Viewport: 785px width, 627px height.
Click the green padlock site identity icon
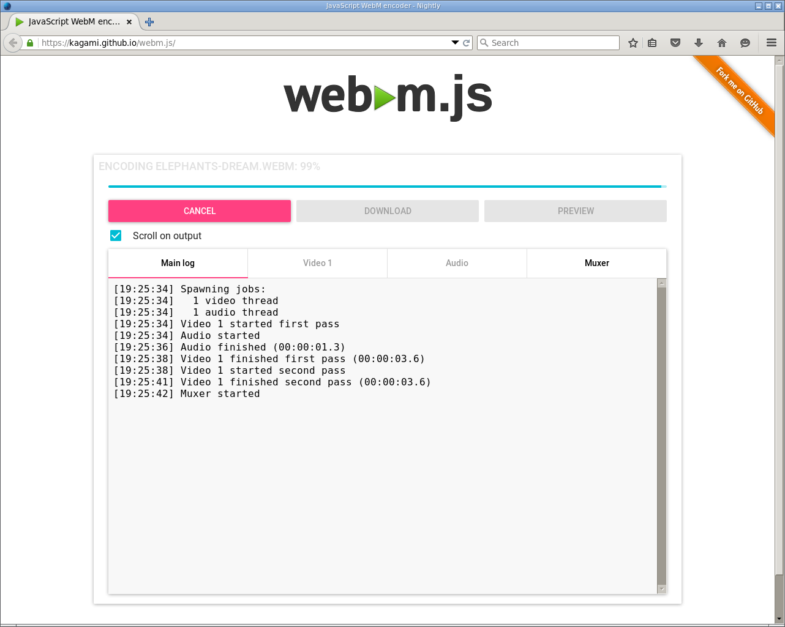(x=30, y=43)
